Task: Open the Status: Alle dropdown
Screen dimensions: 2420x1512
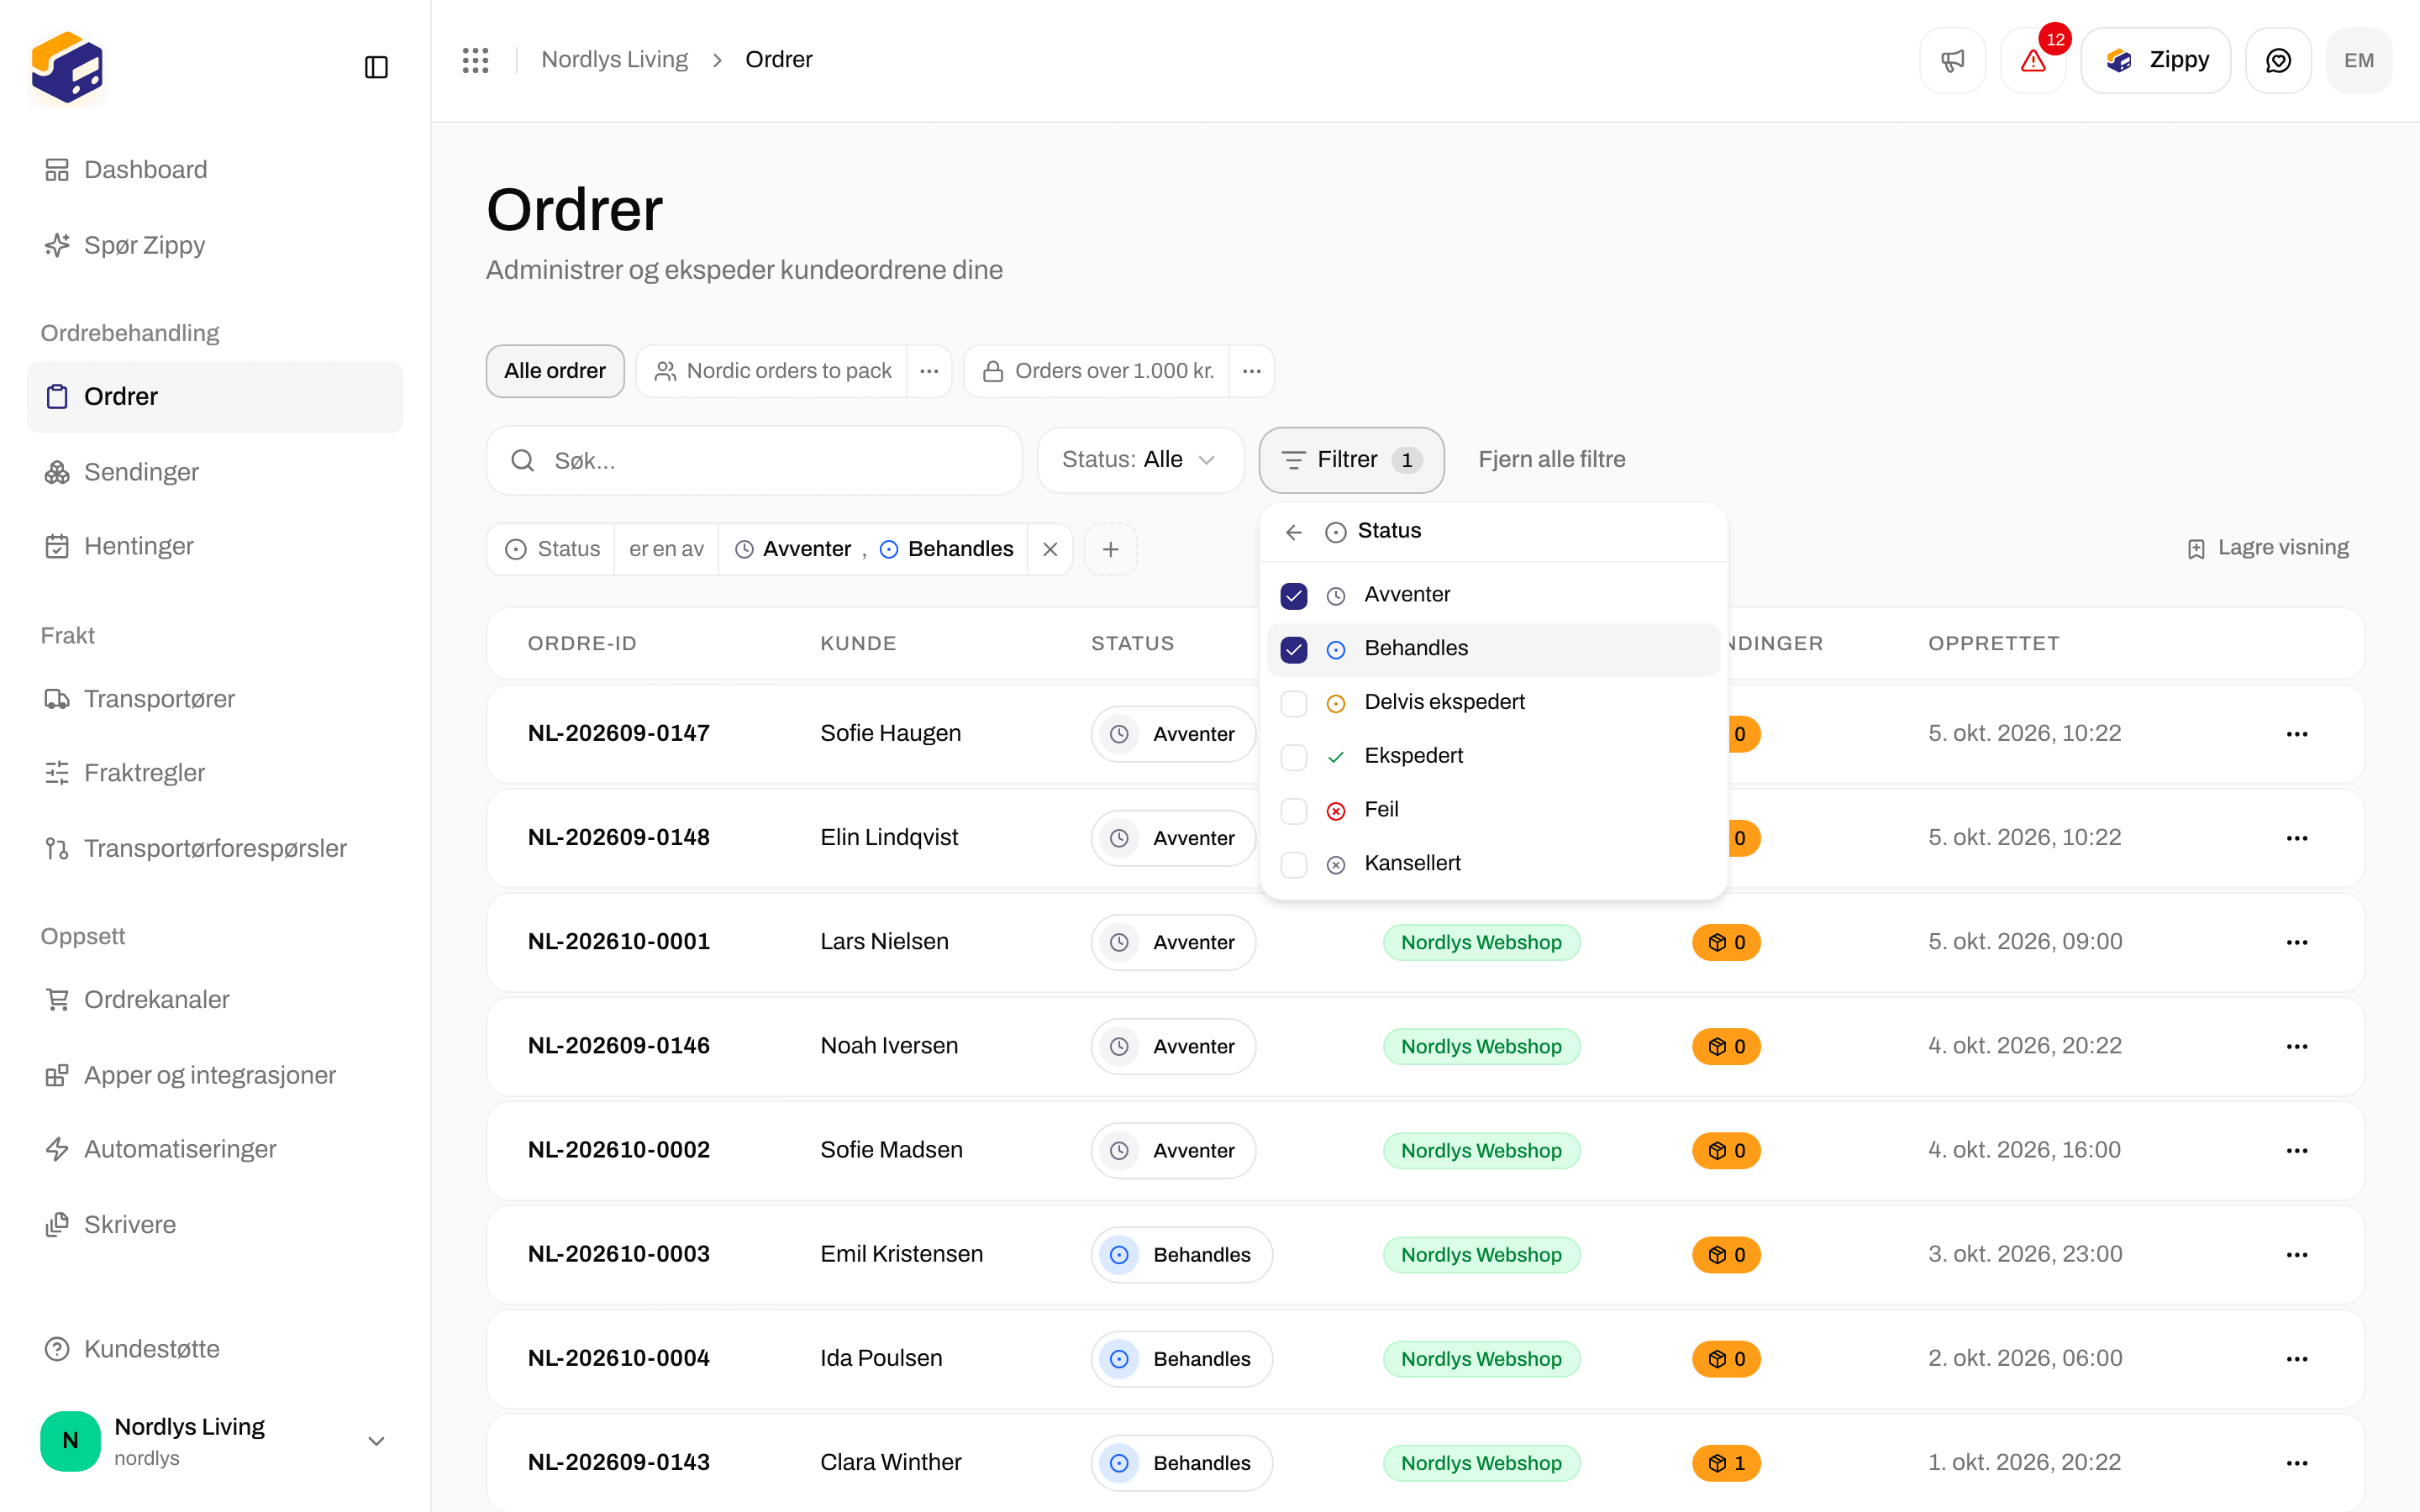Action: 1140,460
